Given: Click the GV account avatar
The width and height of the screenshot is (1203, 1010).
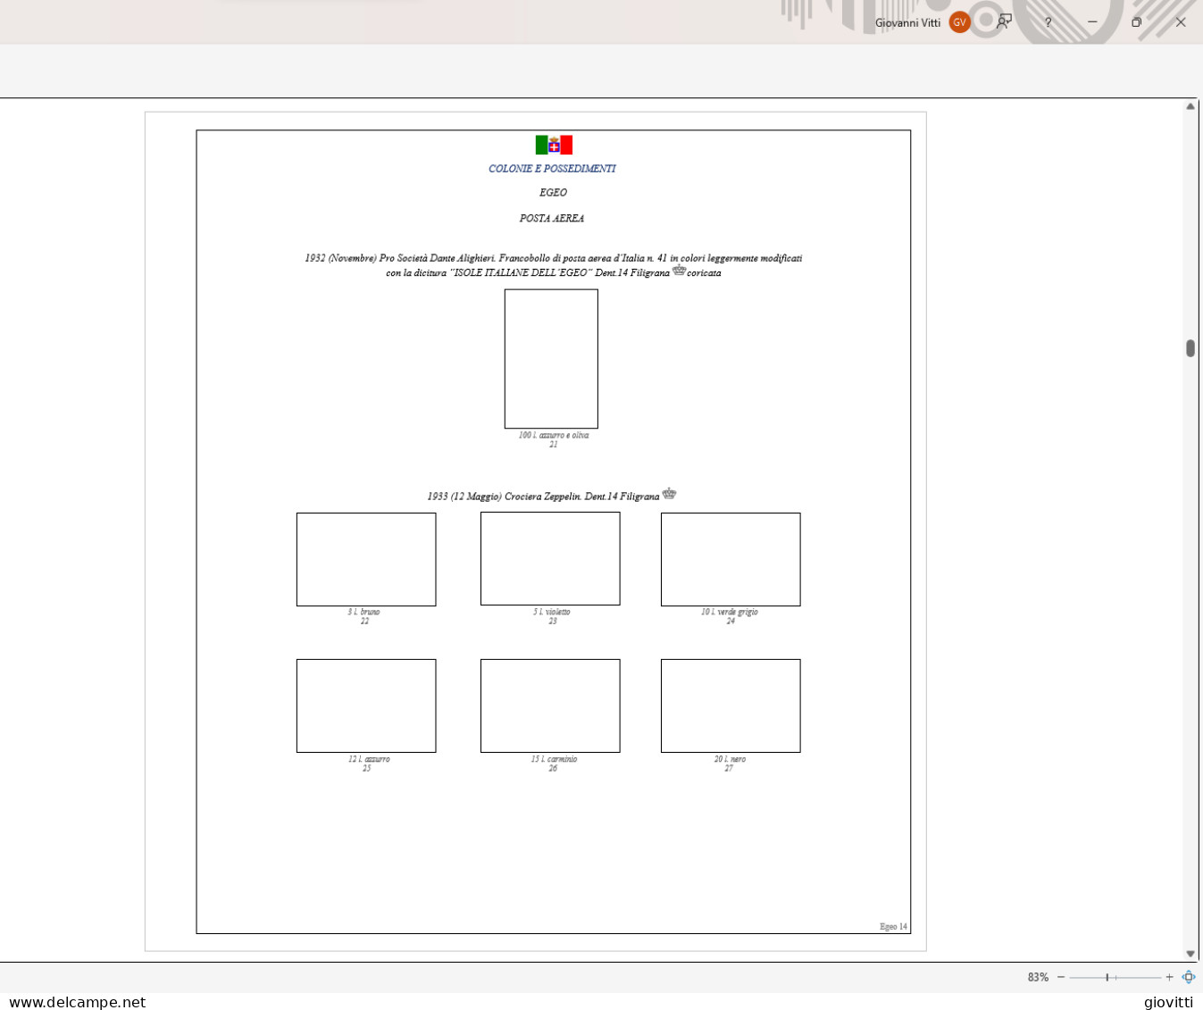Looking at the screenshot, I should pyautogui.click(x=960, y=22).
